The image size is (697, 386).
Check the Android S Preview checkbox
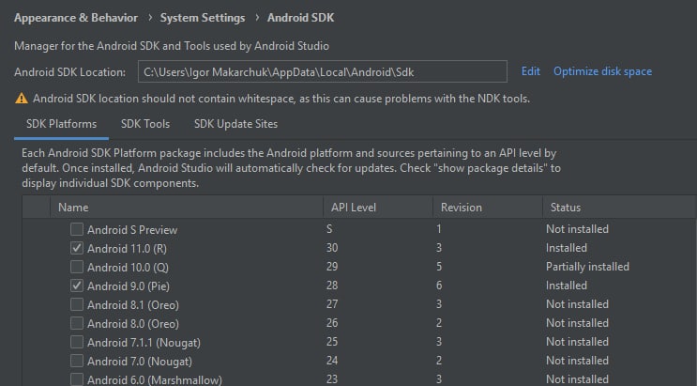coord(77,229)
